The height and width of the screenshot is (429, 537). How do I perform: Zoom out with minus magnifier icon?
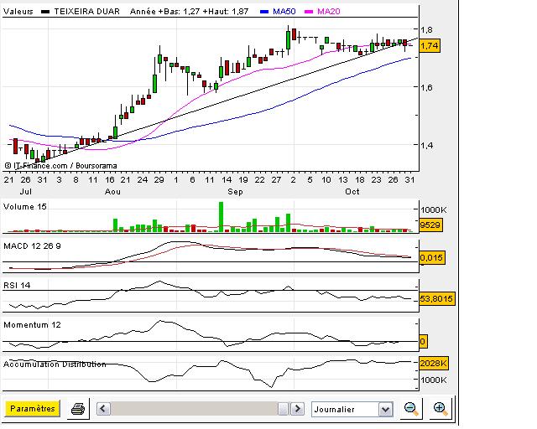[x=410, y=409]
